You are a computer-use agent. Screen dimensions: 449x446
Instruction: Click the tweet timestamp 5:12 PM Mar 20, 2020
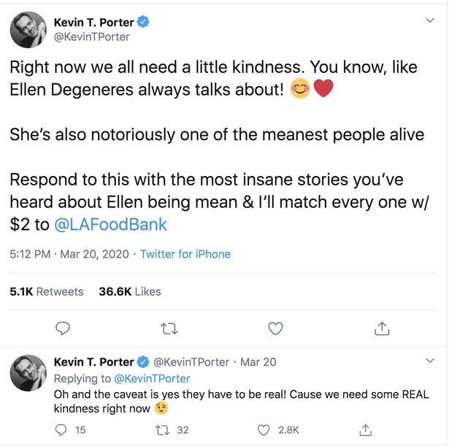69,254
